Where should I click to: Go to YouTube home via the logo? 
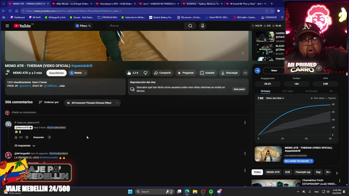click(x=22, y=26)
